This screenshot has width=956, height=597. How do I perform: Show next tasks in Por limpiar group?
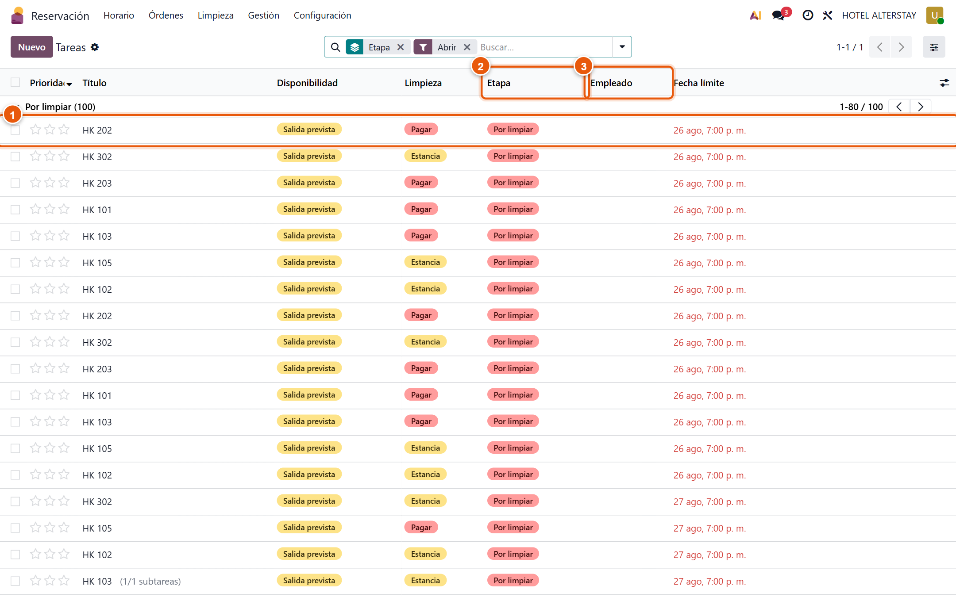tap(921, 107)
